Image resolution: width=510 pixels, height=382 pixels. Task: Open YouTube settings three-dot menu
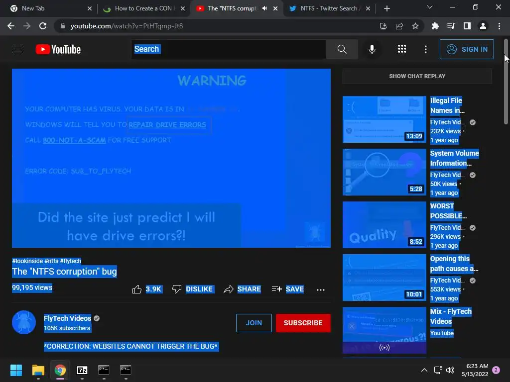(x=425, y=49)
